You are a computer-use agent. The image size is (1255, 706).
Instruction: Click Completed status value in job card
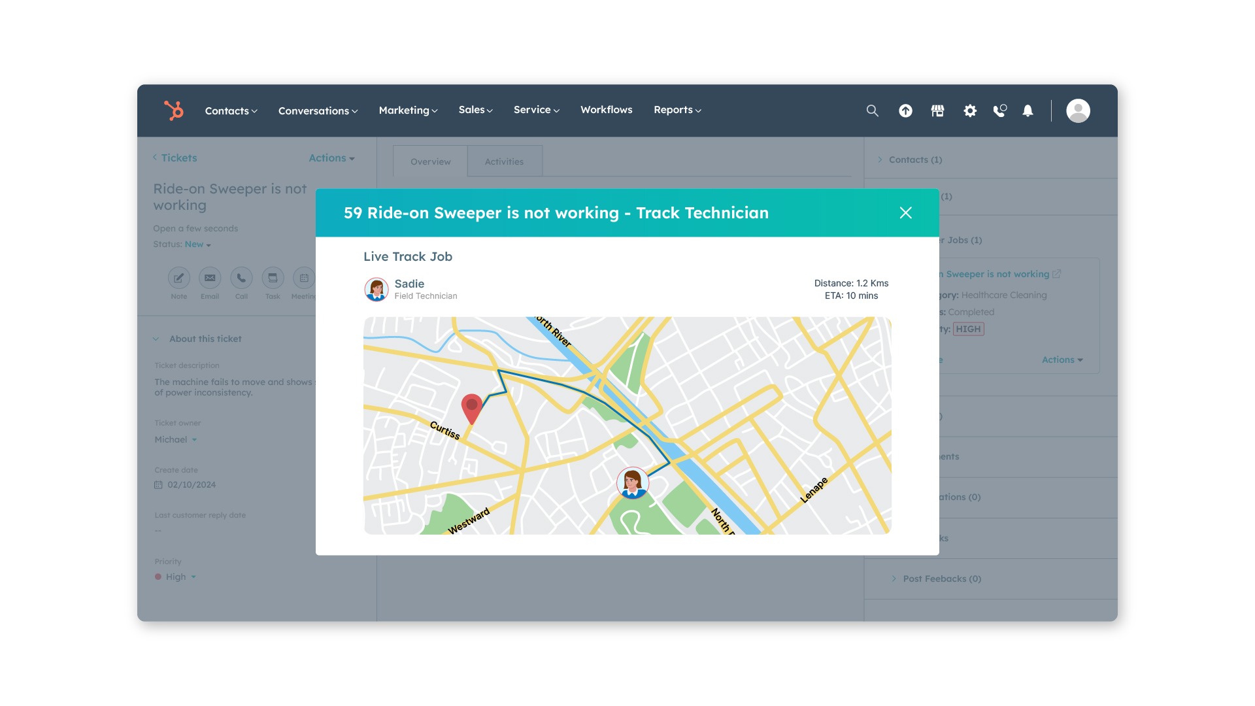coord(971,312)
